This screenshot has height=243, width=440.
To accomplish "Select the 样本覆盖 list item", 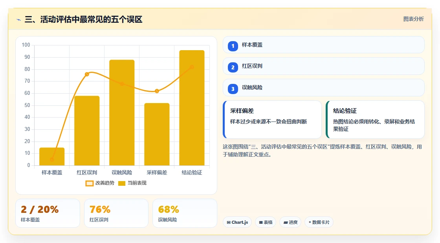I will (323, 45).
